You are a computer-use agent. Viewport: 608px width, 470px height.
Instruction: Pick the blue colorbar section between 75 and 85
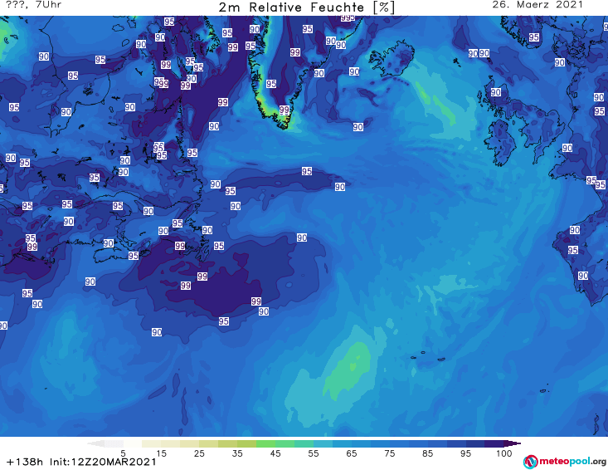409,443
